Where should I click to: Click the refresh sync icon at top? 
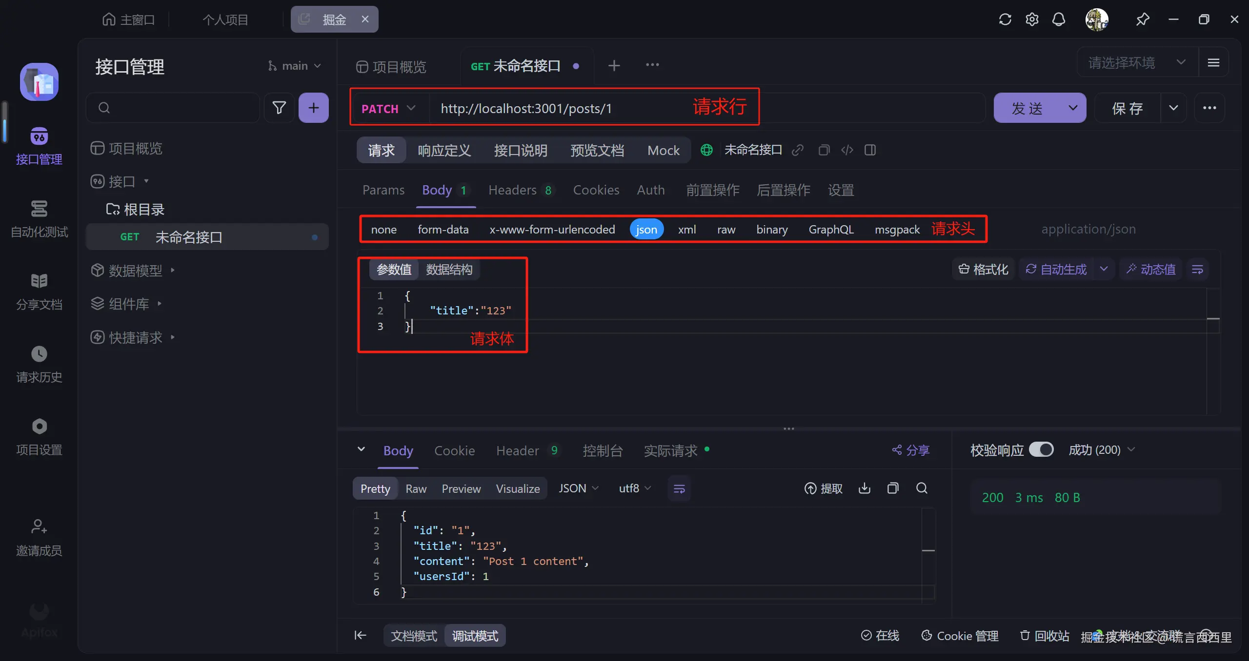tap(1005, 19)
